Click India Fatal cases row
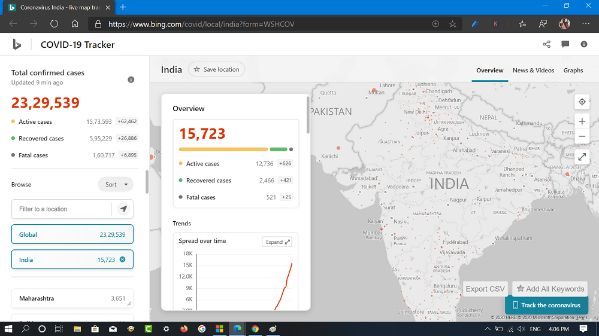 235,197
